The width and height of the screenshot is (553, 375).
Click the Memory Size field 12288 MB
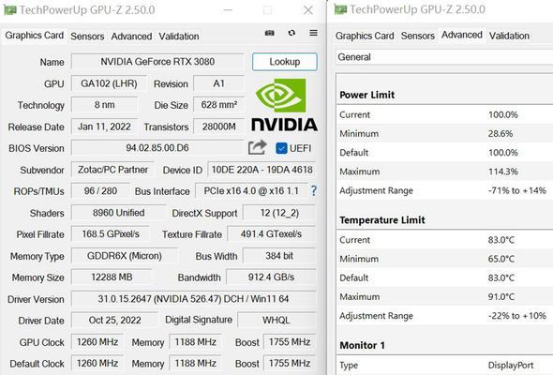(x=112, y=277)
